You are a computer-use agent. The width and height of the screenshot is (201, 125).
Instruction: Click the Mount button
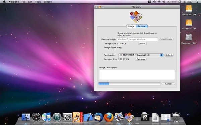[142, 43]
